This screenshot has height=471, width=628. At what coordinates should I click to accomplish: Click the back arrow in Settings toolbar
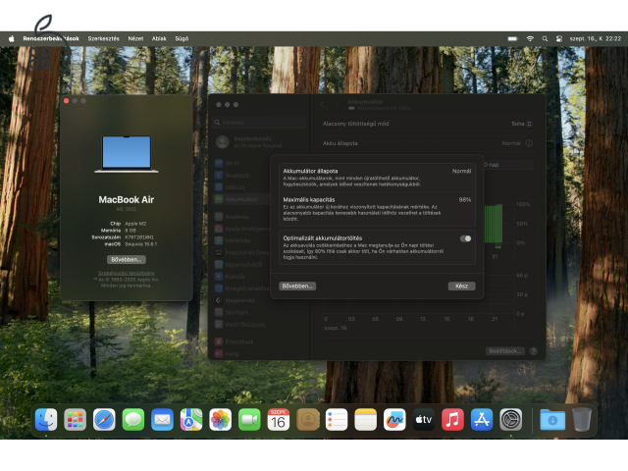point(322,105)
